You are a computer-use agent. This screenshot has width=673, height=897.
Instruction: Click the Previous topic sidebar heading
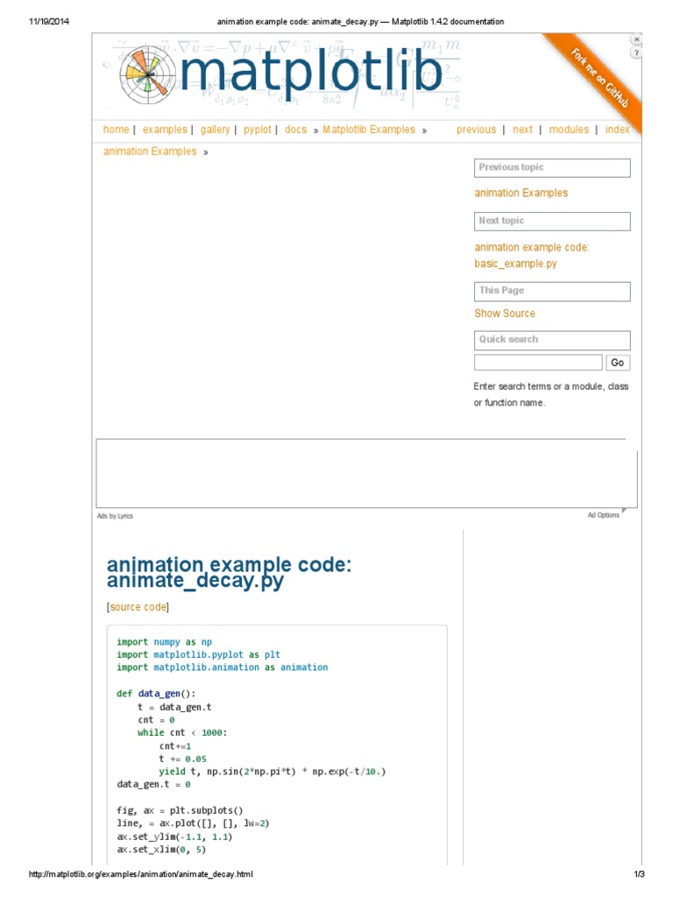pos(552,167)
